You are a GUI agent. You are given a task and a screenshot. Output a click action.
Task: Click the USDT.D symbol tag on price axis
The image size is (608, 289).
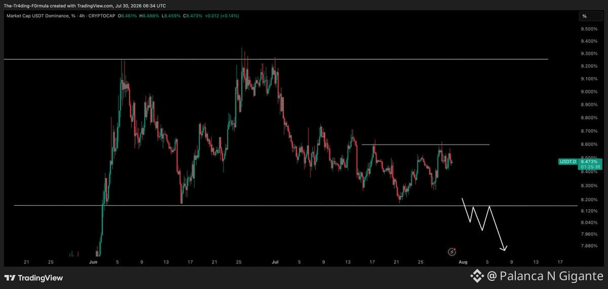pyautogui.click(x=567, y=162)
